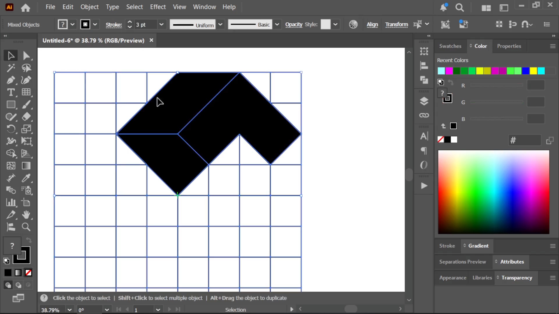Viewport: 559px width, 314px height.
Task: Open the stroke weight dropdown
Action: [x=161, y=24]
